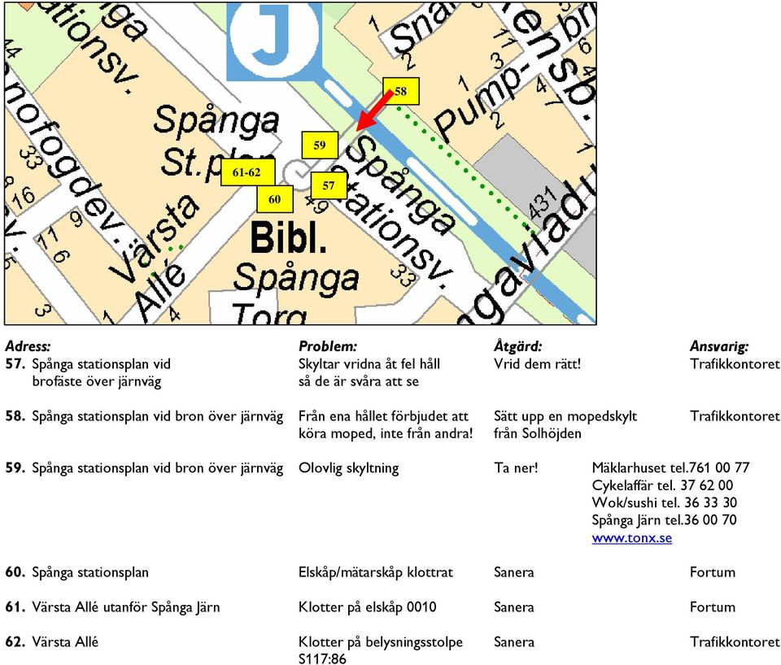Click 'Wok/sushi tel. 36 33 30' text
Viewport: 781px width, 665px height.
tap(664, 502)
